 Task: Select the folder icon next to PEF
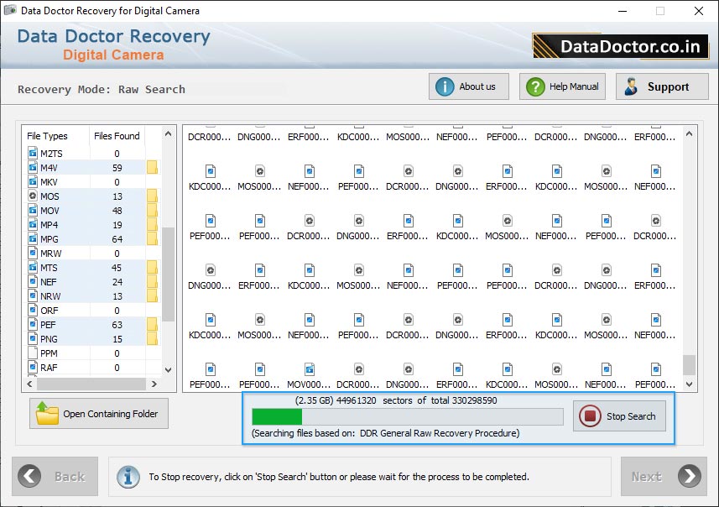tap(152, 325)
